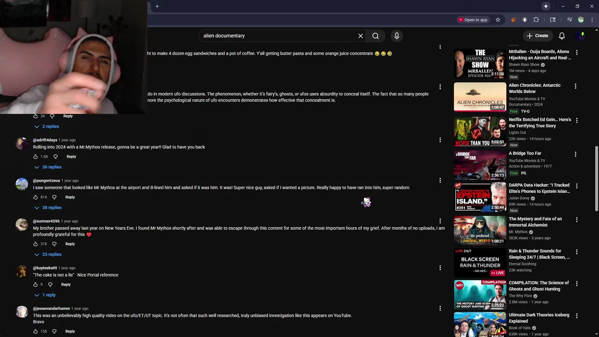Open options menu for @pungentzeus comment
Screen dimensions: 599x337
(x=440, y=180)
